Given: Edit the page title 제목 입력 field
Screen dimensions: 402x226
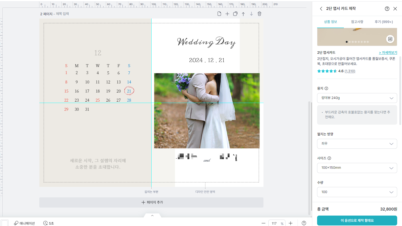Looking at the screenshot, I should click(x=62, y=14).
